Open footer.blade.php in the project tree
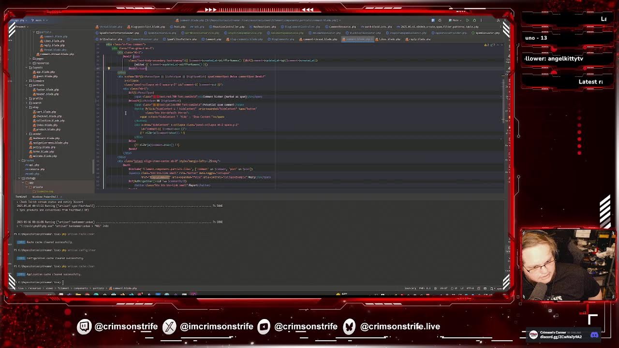 tap(46, 89)
